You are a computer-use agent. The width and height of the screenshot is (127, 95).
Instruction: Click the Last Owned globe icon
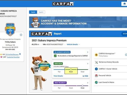(96, 82)
